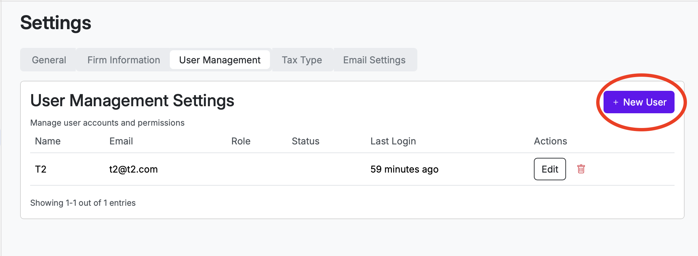Click the "59 minutes ago" last login value
The width and height of the screenshot is (698, 256).
coord(404,169)
